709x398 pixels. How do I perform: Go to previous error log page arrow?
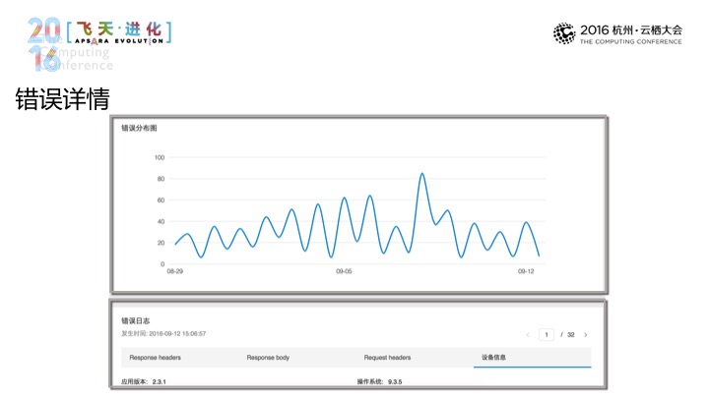click(528, 335)
